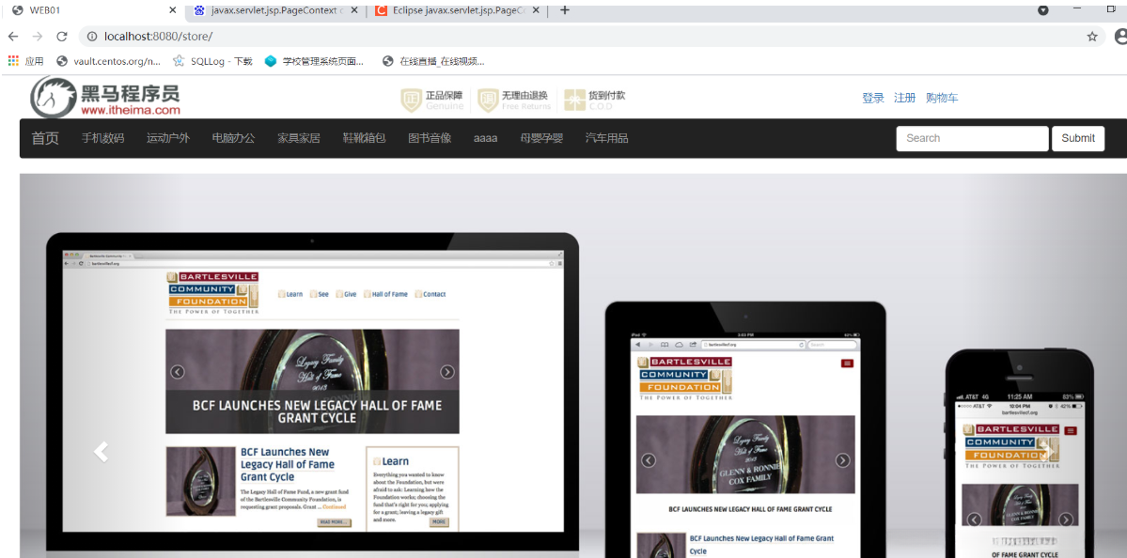Click the 登录 login link
Viewport: 1127px width, 558px height.
873,98
